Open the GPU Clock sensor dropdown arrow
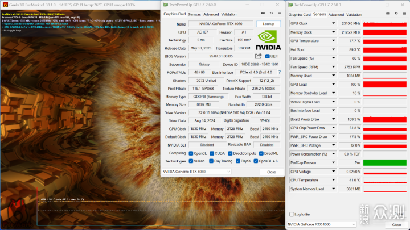This screenshot has width=410, height=230. tap(333, 23)
